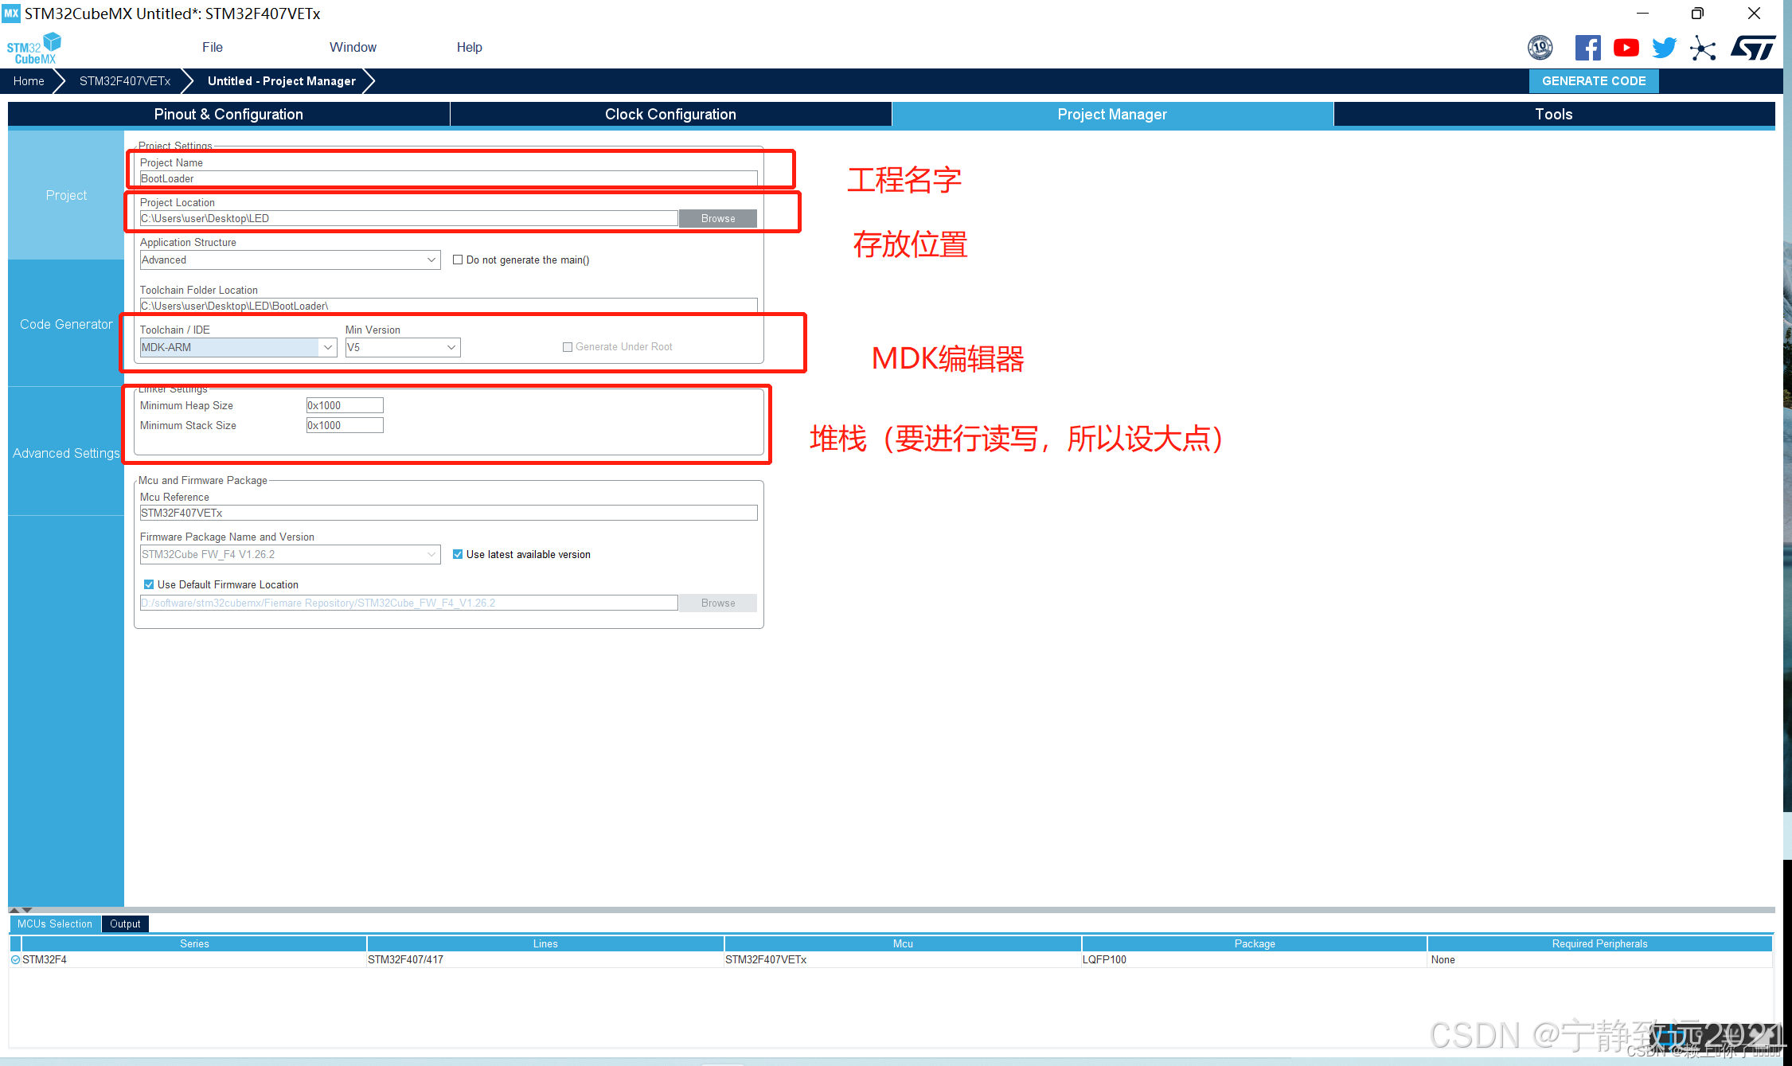Open the Help menu
The image size is (1792, 1066).
pos(469,47)
